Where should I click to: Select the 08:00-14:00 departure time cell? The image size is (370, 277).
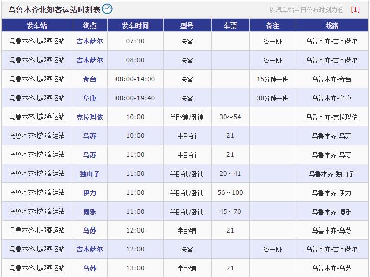point(135,79)
